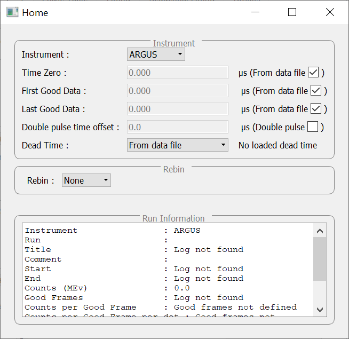Maximize the Home window
This screenshot has height=339, width=349.
[292, 12]
